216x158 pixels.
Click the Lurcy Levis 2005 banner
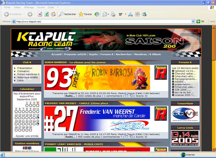click(x=185, y=138)
